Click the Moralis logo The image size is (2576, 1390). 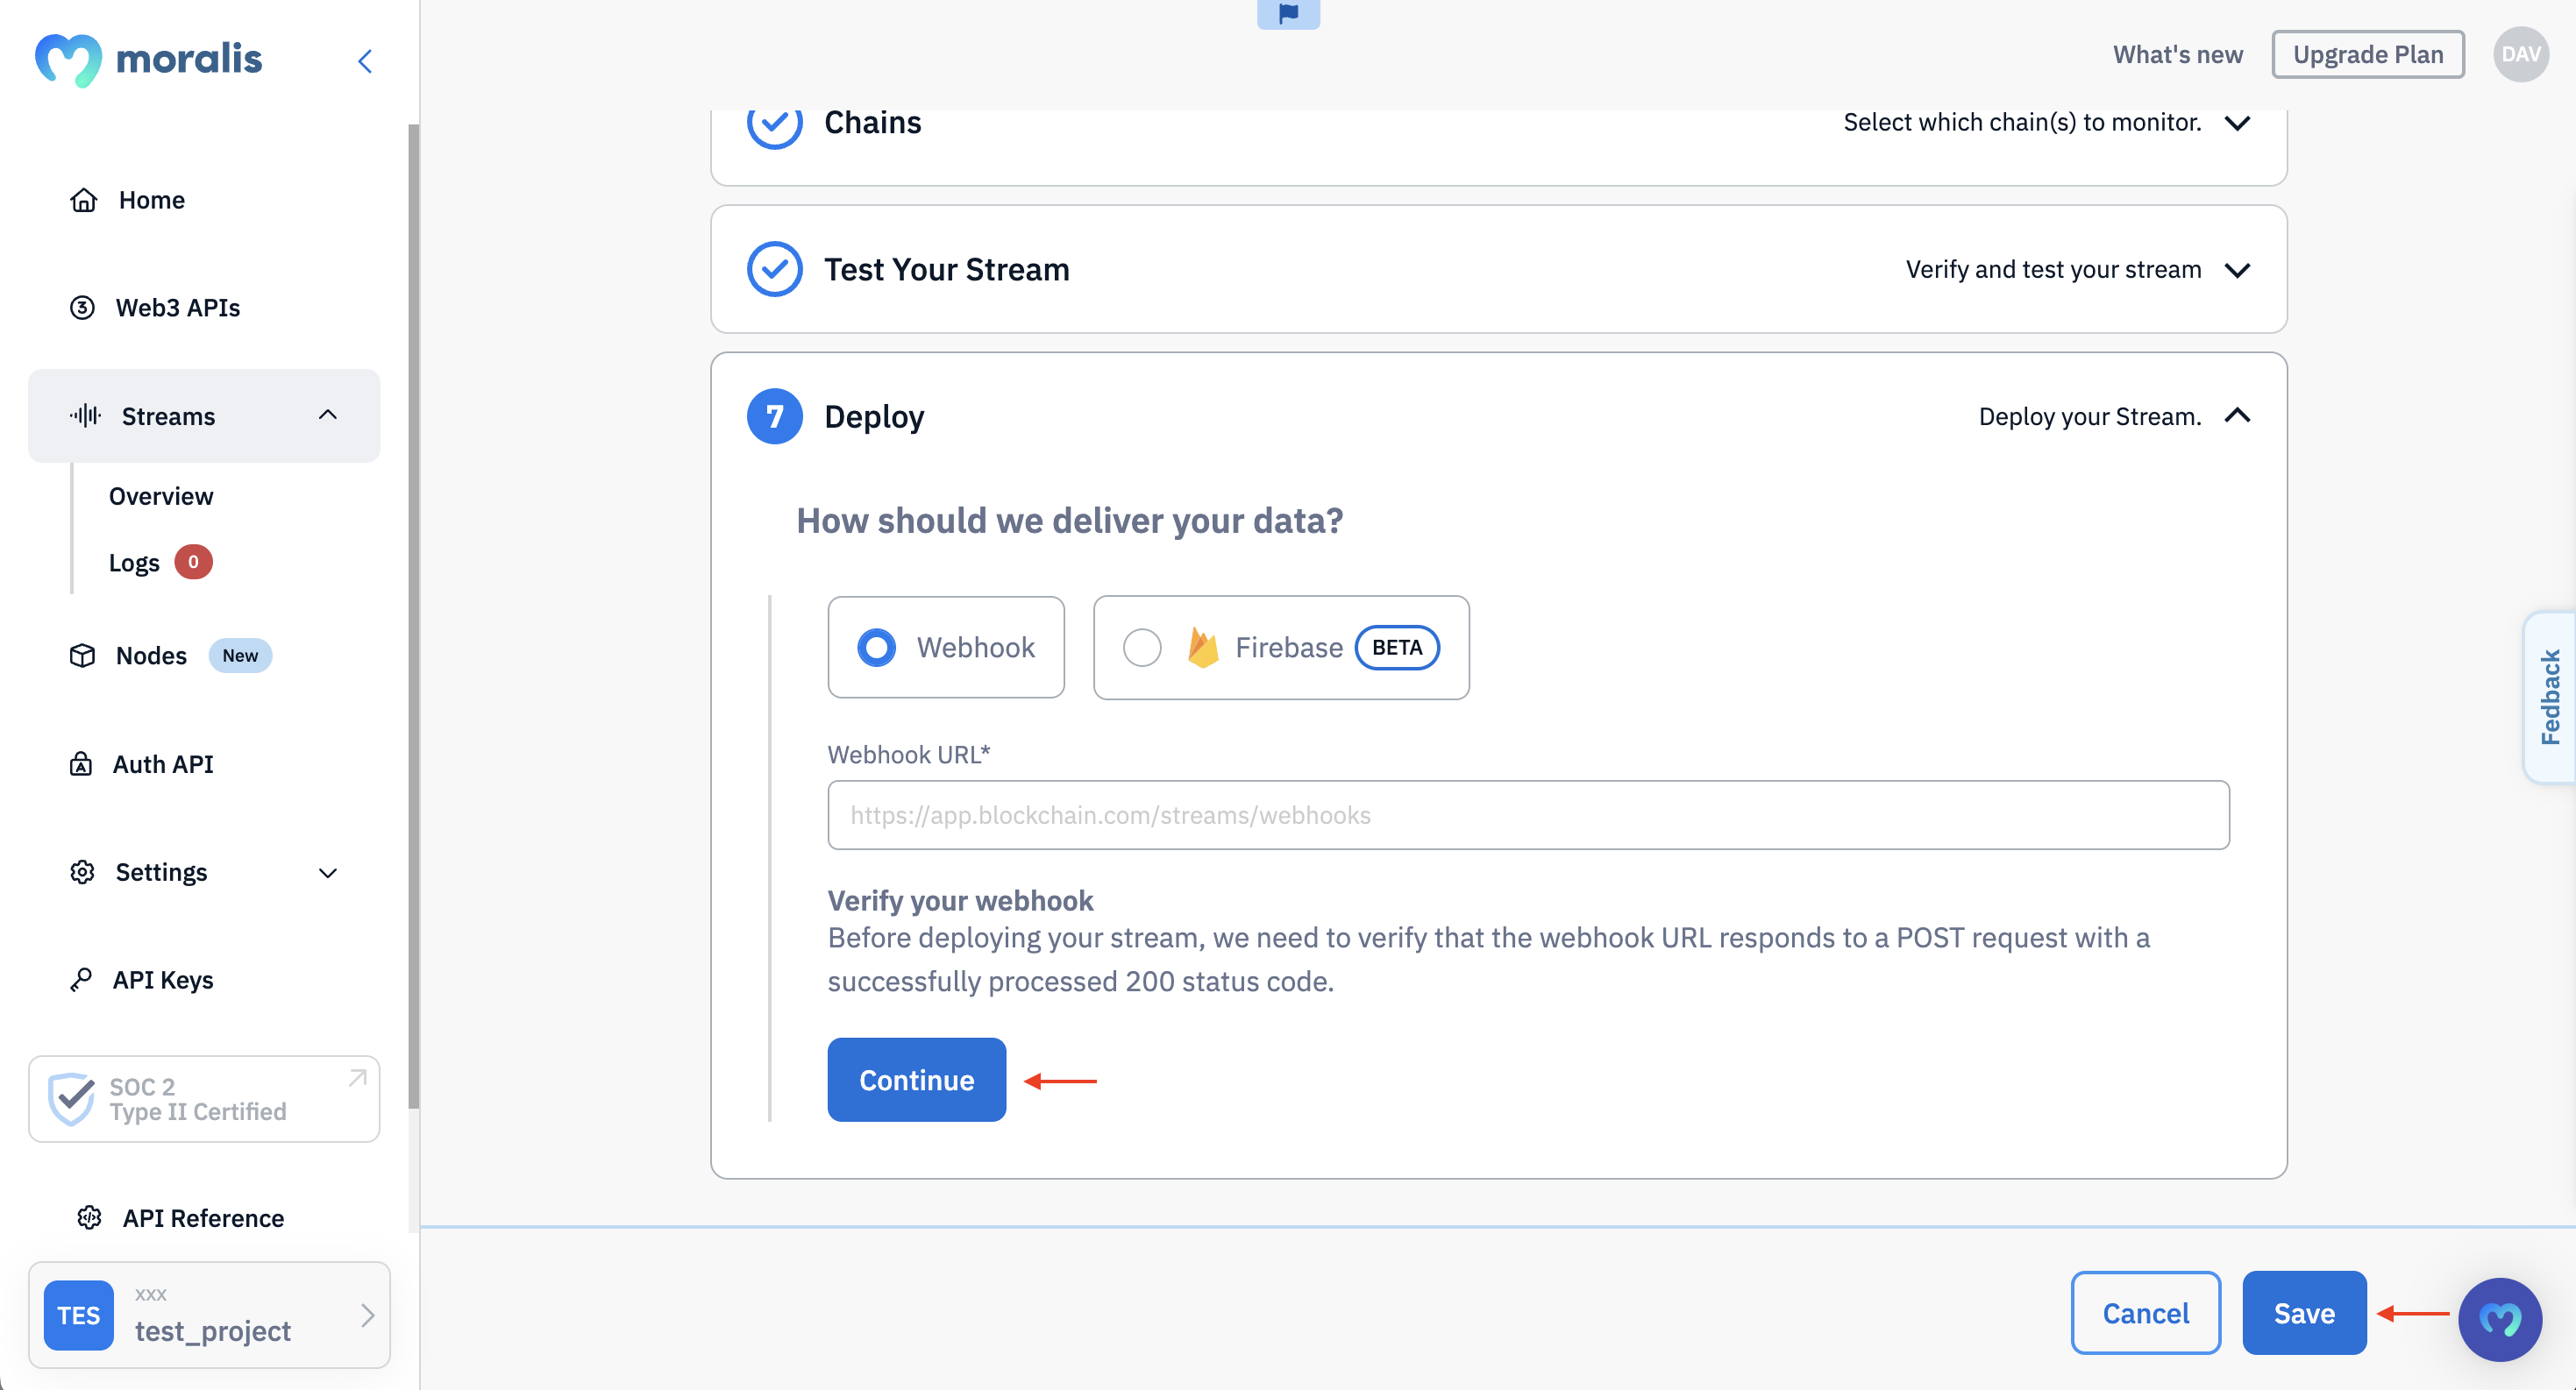coord(148,60)
